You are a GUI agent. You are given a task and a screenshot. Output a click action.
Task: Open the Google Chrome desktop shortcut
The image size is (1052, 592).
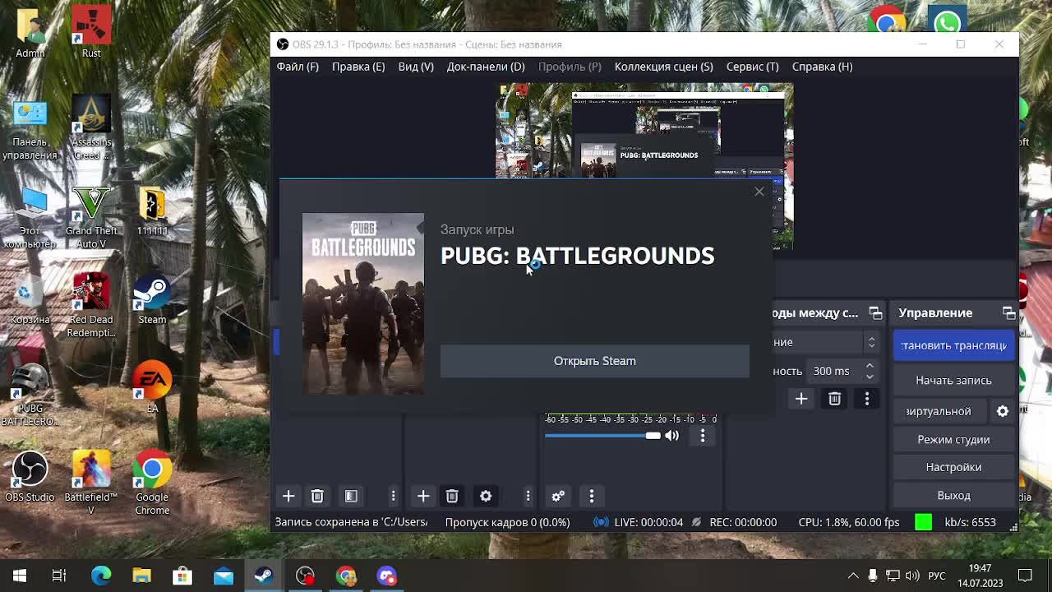click(152, 483)
